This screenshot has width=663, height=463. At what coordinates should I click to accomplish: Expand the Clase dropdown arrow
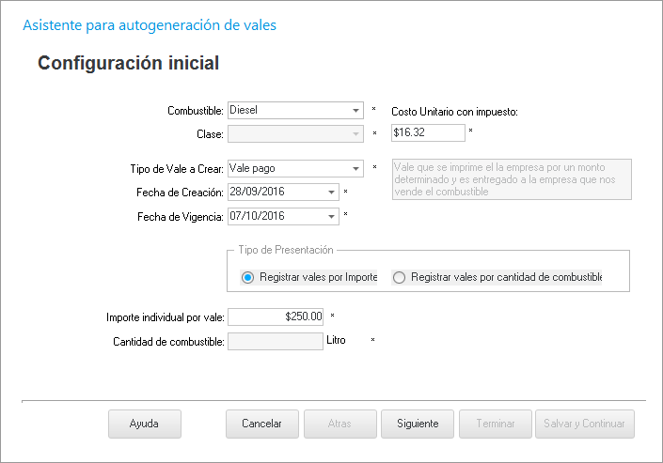pos(356,134)
